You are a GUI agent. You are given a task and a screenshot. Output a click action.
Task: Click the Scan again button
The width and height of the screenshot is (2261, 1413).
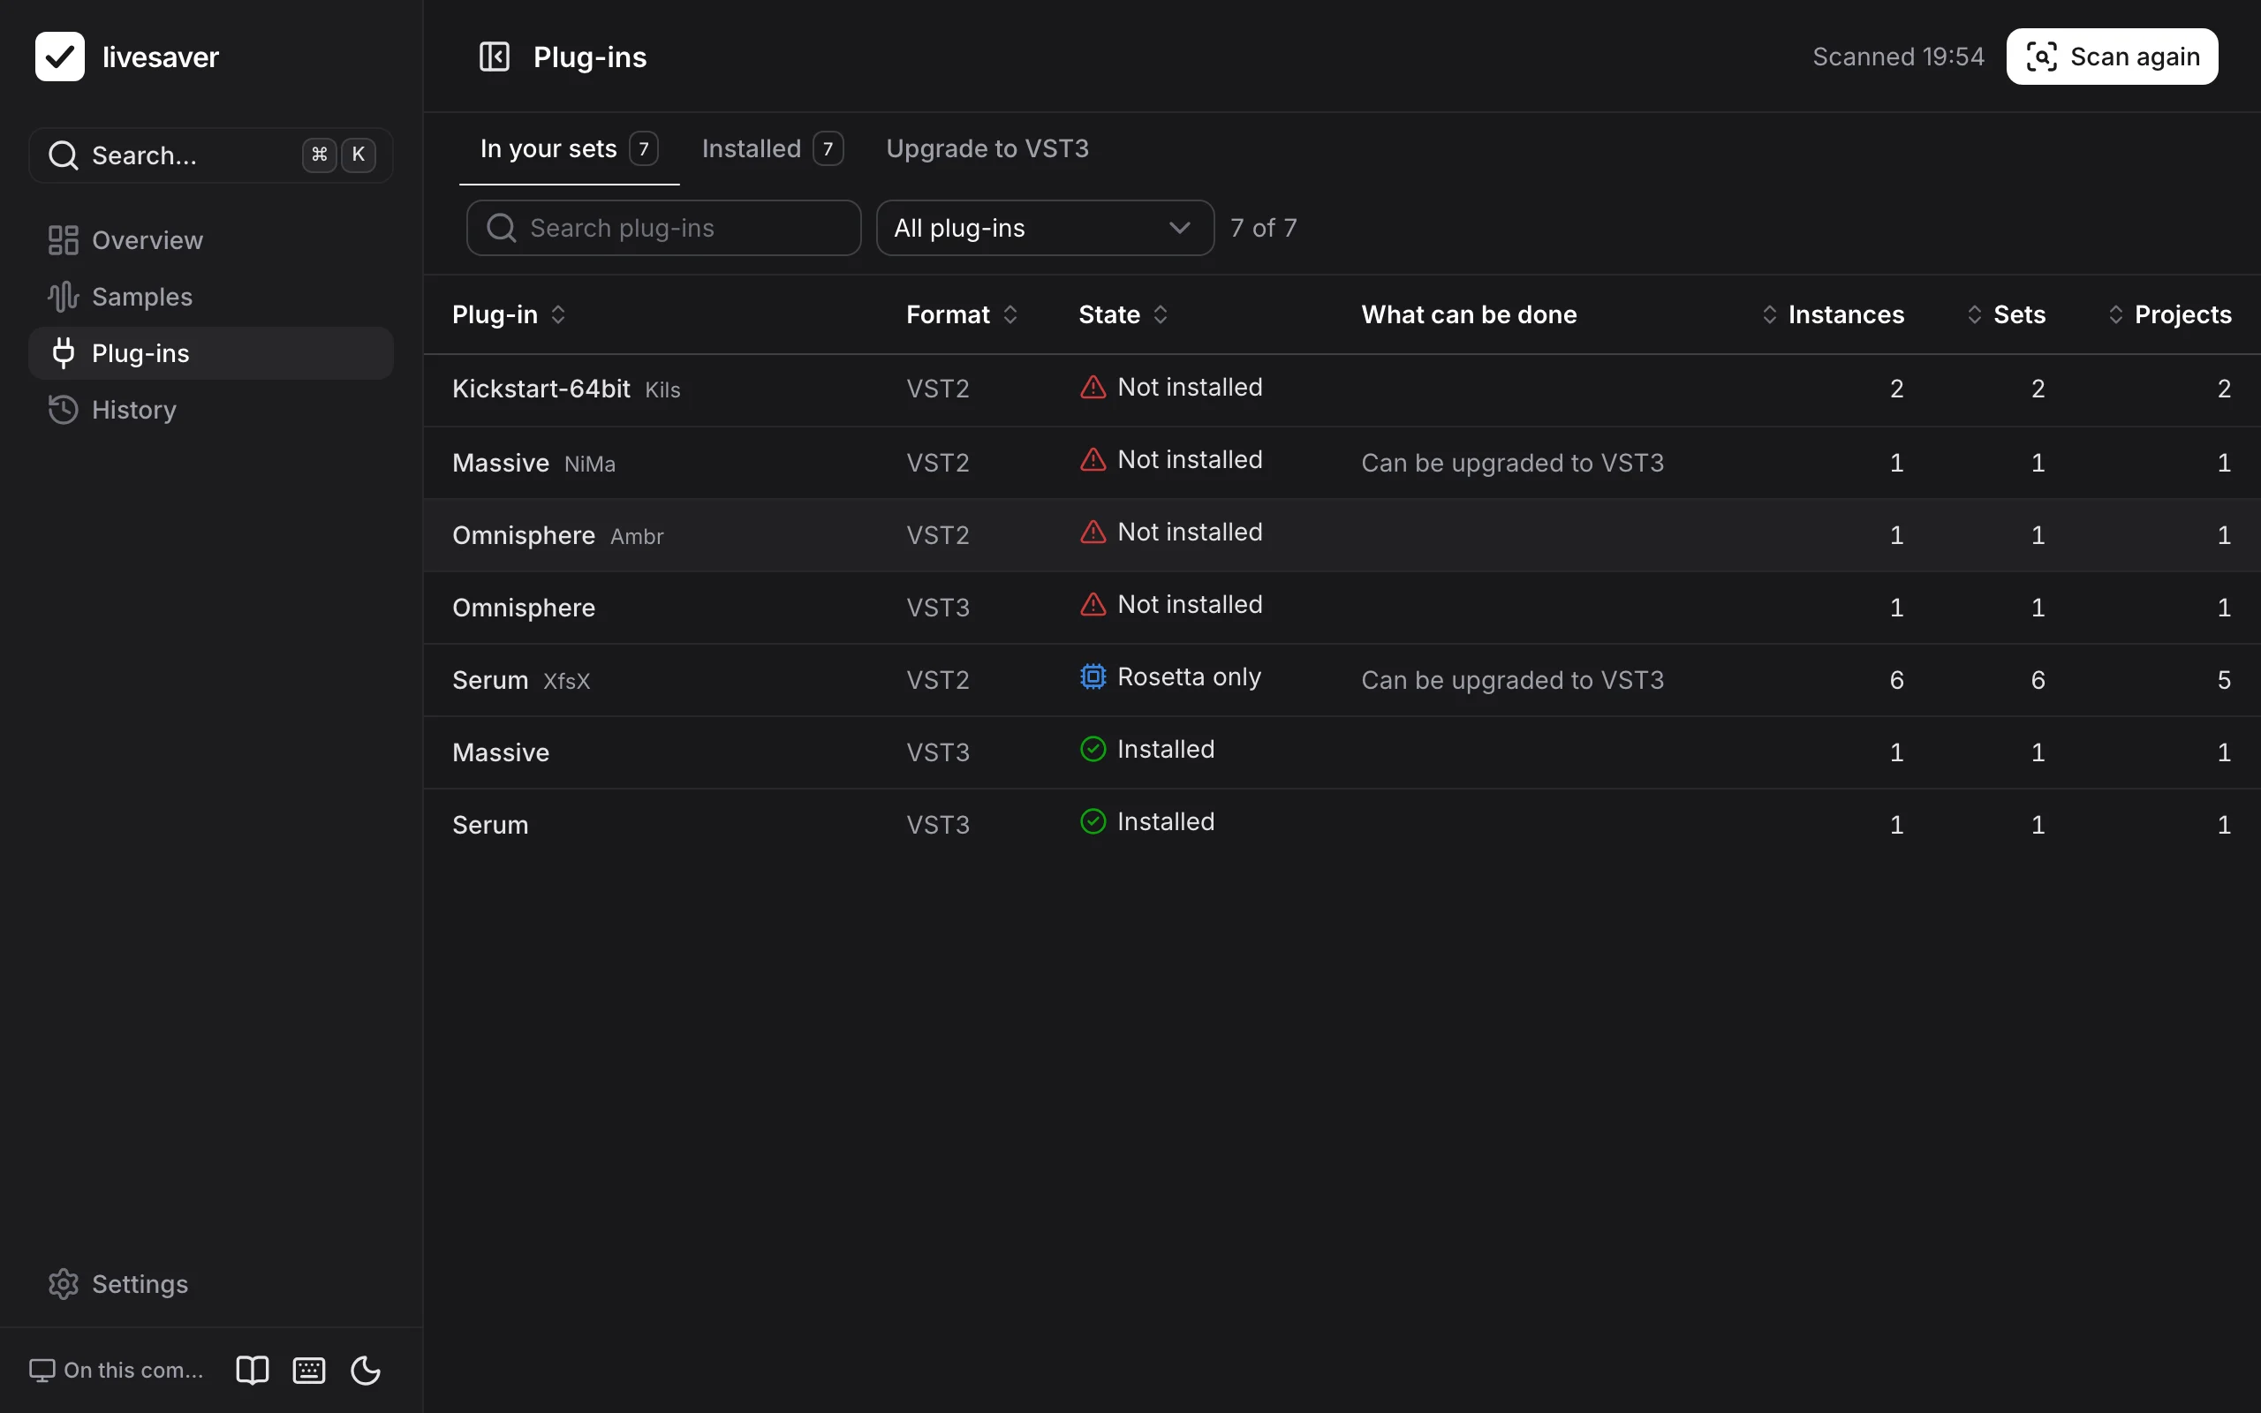(2112, 57)
